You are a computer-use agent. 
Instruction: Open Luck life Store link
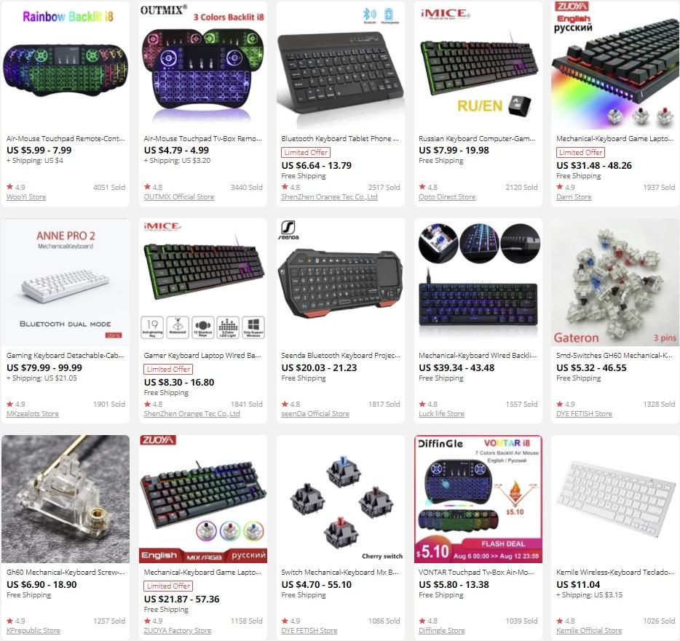pyautogui.click(x=441, y=413)
